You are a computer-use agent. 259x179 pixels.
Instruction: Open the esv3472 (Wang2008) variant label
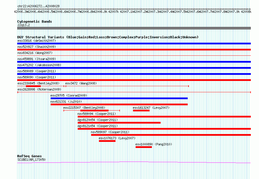[x=81, y=83]
